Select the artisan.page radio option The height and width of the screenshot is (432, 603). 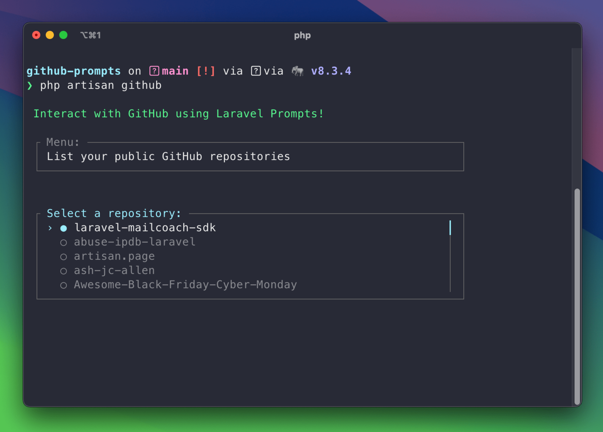pyautogui.click(x=63, y=257)
